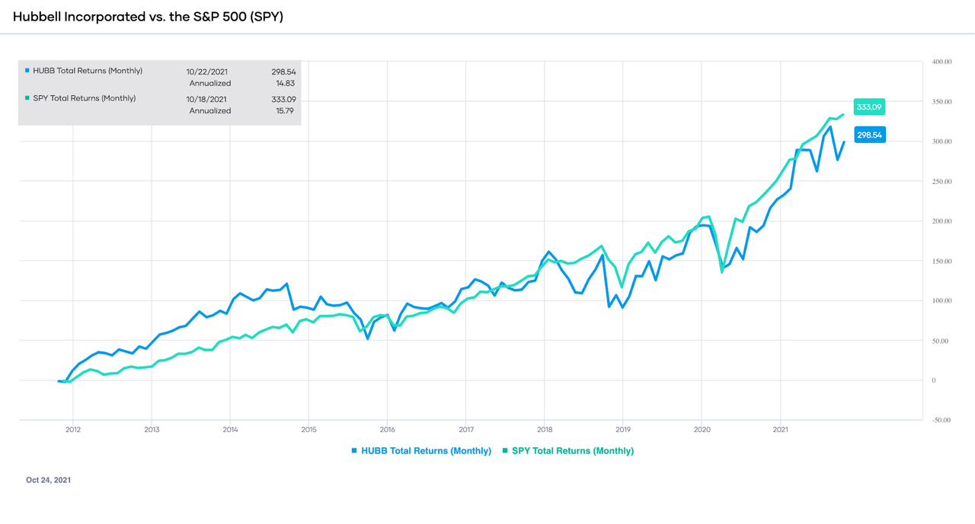This screenshot has height=524, width=975.
Task: Click the 0 y-axis label
Action: tap(934, 380)
